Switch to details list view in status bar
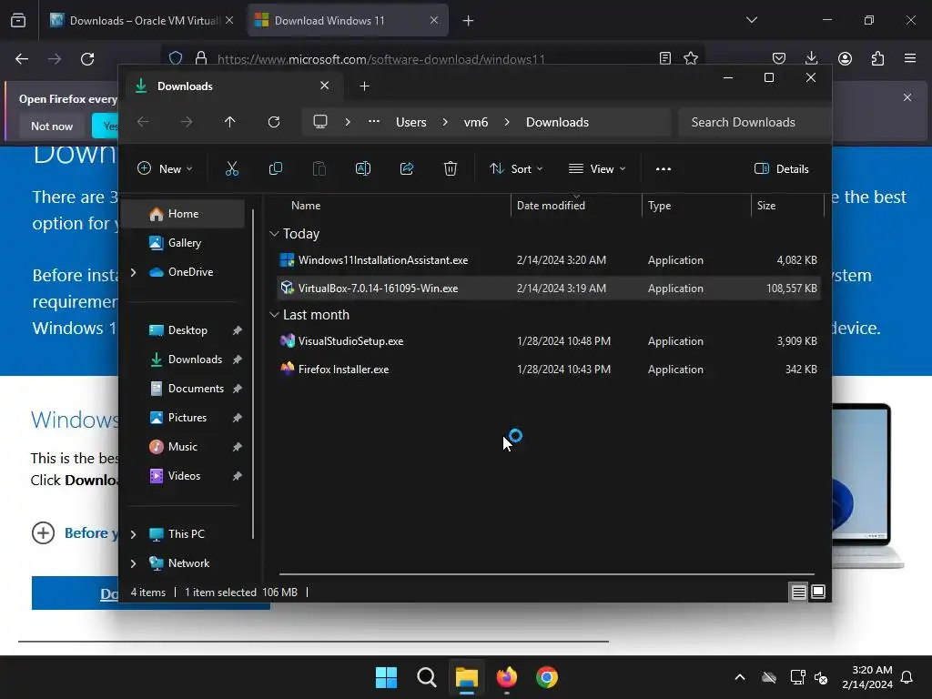This screenshot has height=699, width=932. (x=798, y=592)
